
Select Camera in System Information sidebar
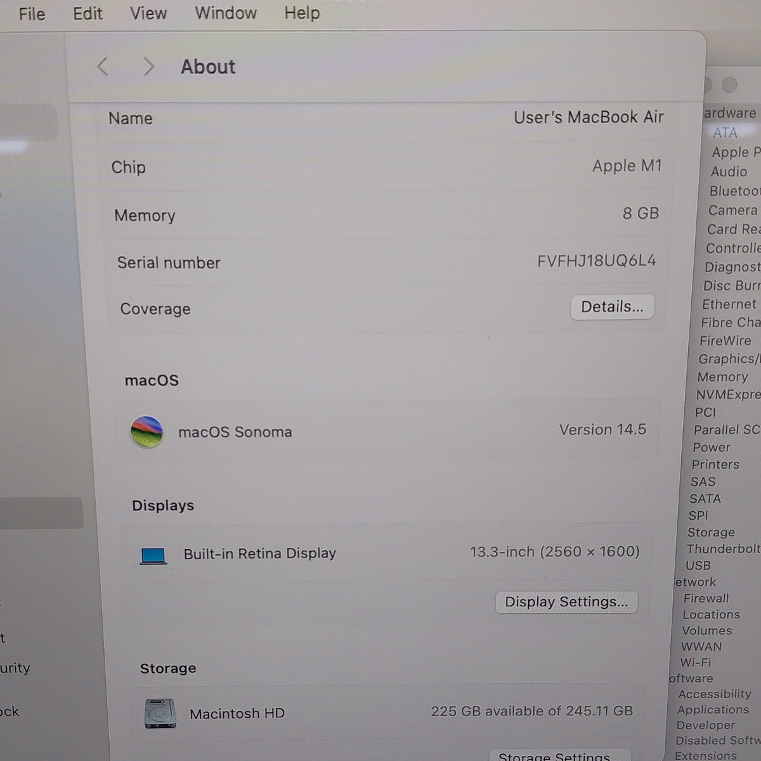[732, 210]
